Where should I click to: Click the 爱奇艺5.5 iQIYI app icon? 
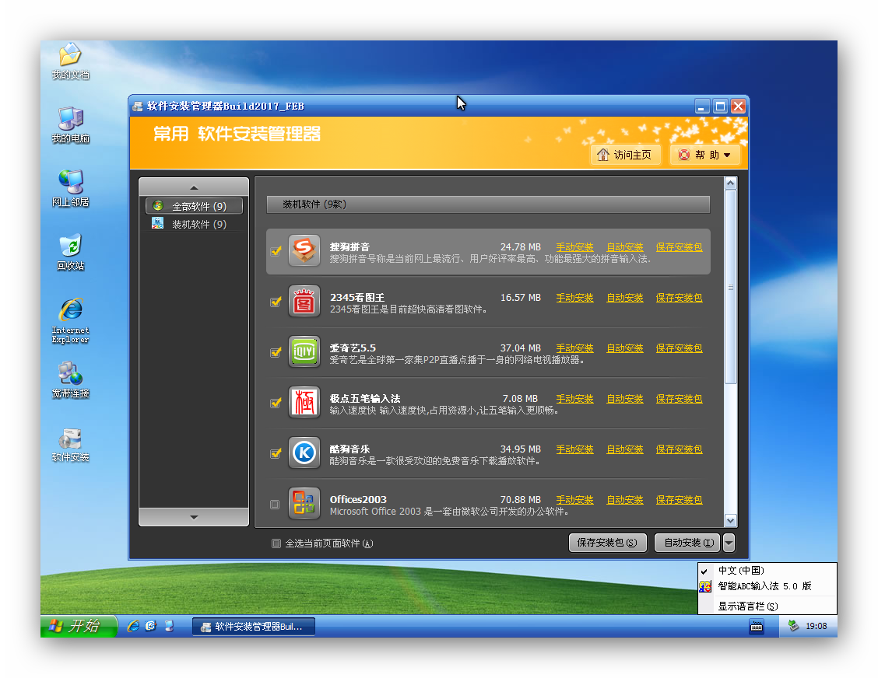pos(304,351)
